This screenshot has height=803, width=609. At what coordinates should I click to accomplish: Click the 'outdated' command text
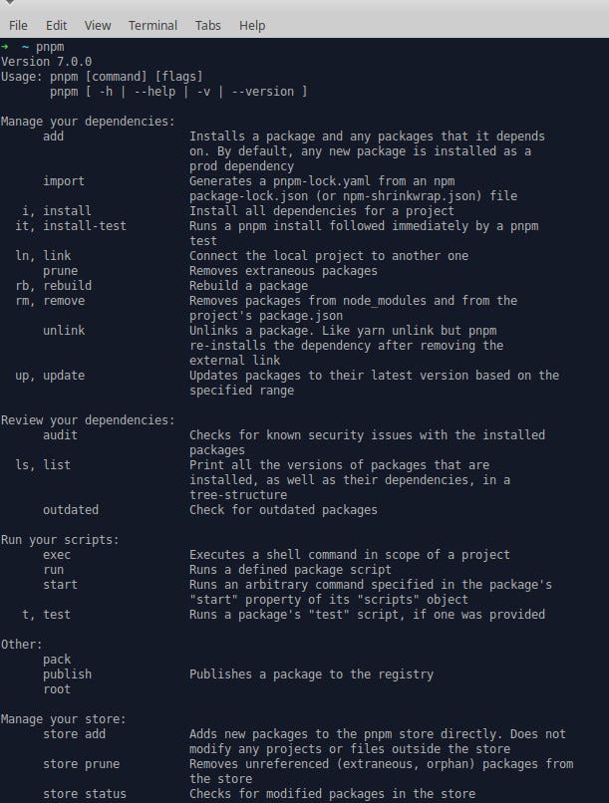click(67, 509)
